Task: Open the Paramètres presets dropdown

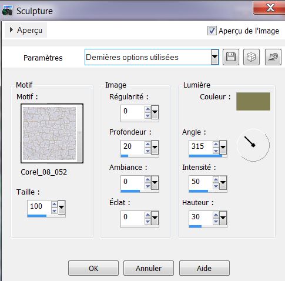Action: tap(214, 57)
